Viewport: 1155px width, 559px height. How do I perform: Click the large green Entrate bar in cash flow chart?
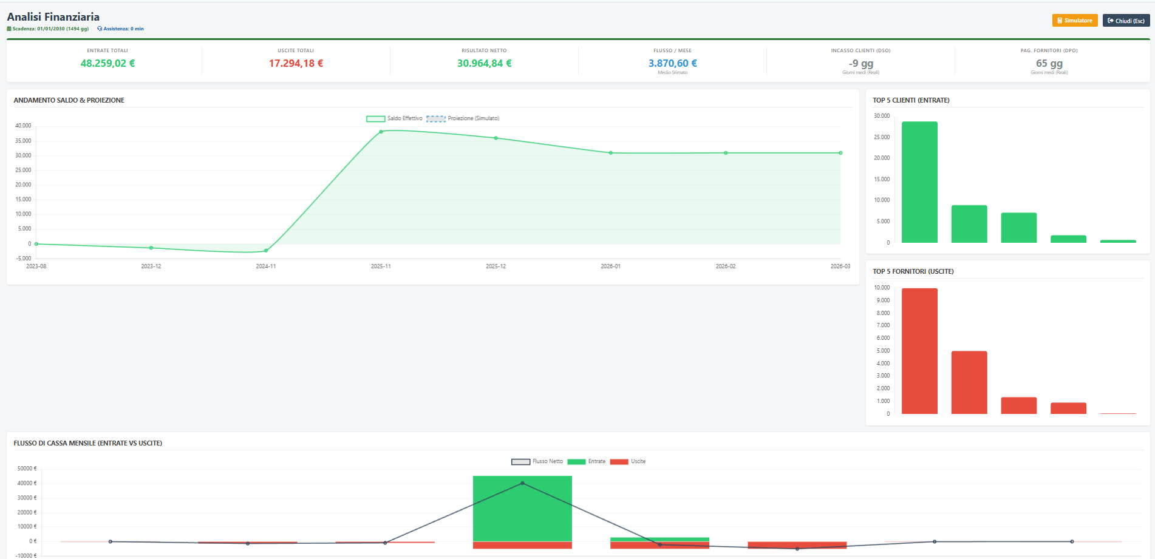click(x=522, y=508)
